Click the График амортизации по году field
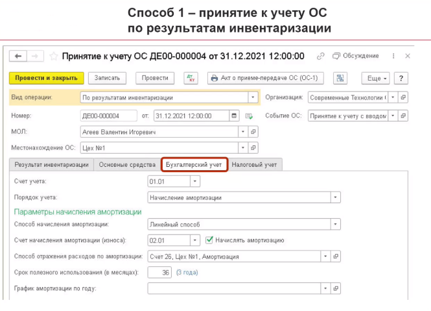The width and height of the screenshot is (431, 311). (x=234, y=288)
